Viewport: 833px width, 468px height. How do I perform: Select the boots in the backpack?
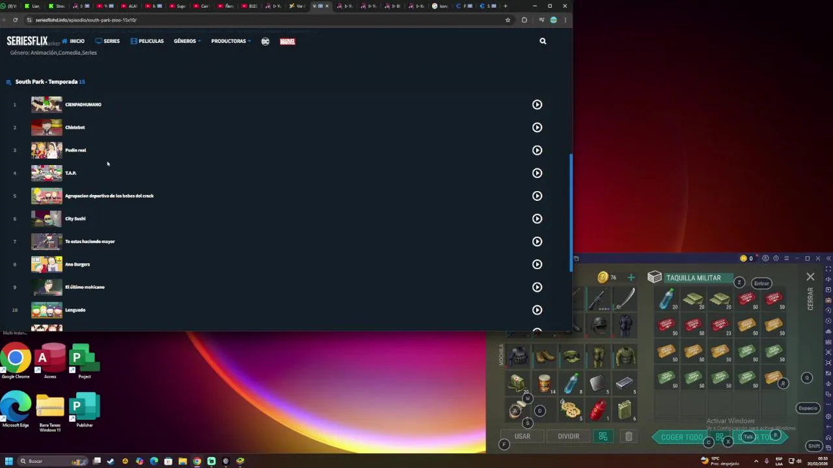pos(545,356)
